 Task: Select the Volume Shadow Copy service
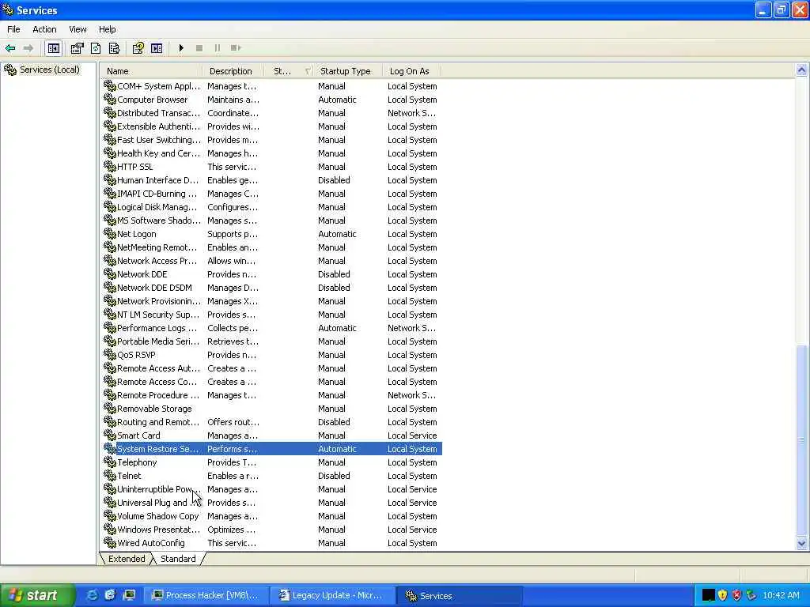(x=272, y=515)
